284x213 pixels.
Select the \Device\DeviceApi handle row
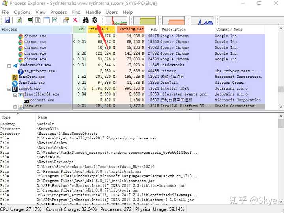click(100, 162)
